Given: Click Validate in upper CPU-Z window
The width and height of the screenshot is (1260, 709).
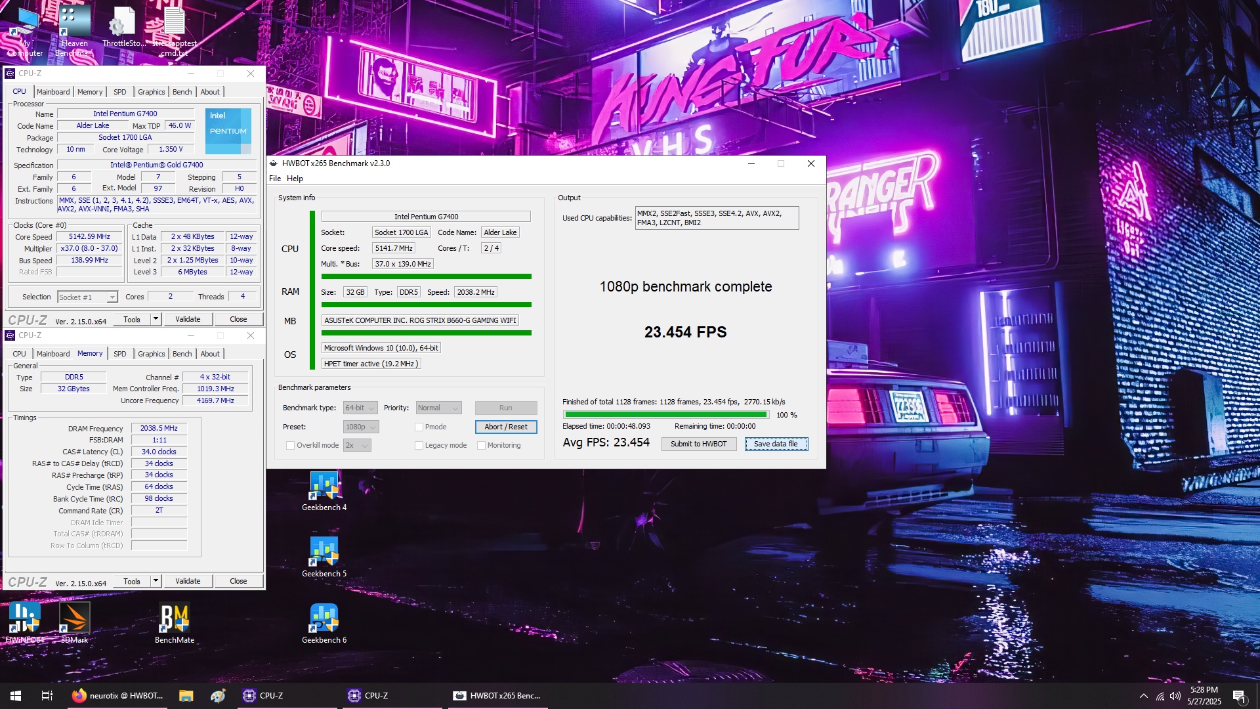Looking at the screenshot, I should pyautogui.click(x=188, y=319).
